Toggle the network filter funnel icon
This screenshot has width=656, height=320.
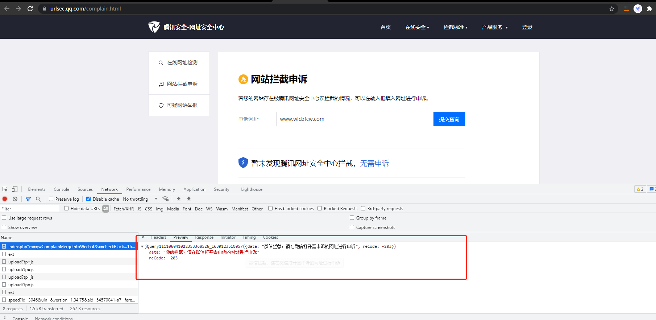coord(28,199)
